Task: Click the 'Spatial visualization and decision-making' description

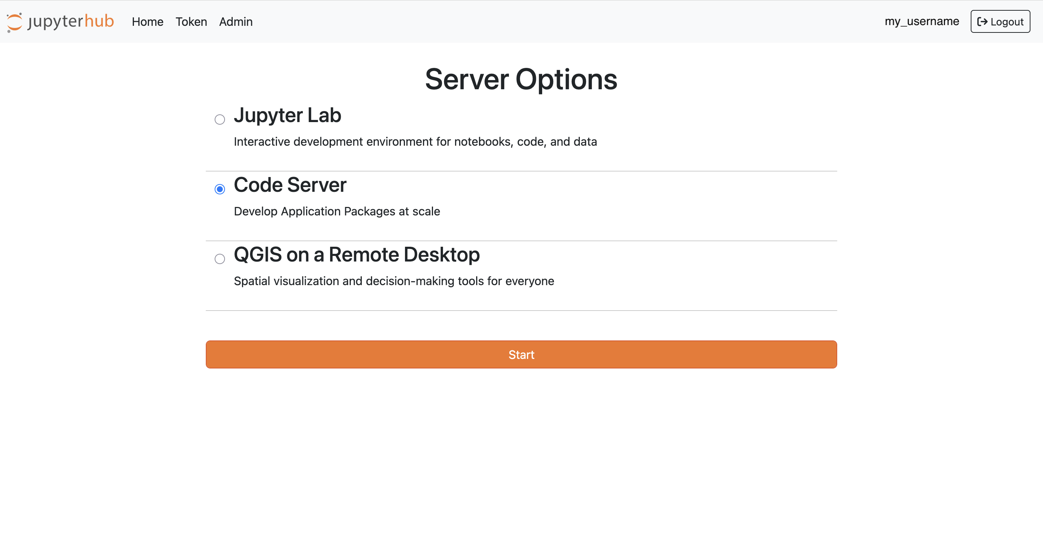Action: 394,281
